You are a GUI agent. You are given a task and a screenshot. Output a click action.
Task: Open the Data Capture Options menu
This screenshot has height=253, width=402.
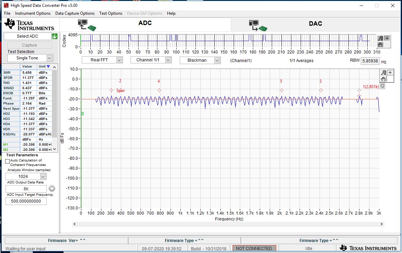coord(75,13)
